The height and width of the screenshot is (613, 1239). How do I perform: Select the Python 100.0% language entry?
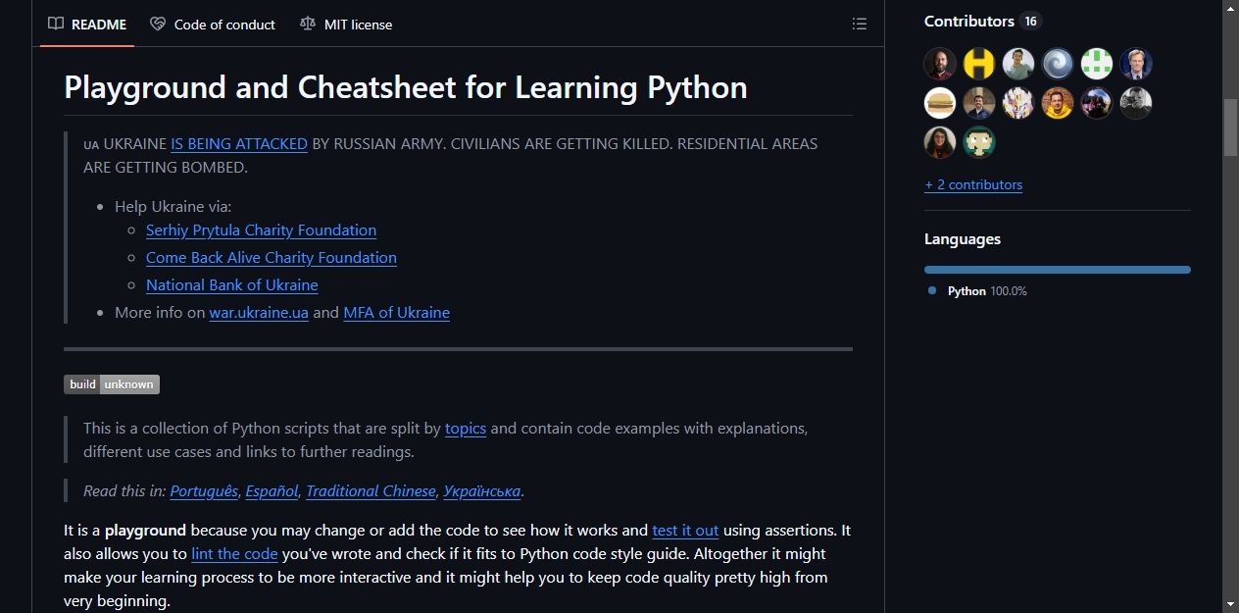point(978,291)
